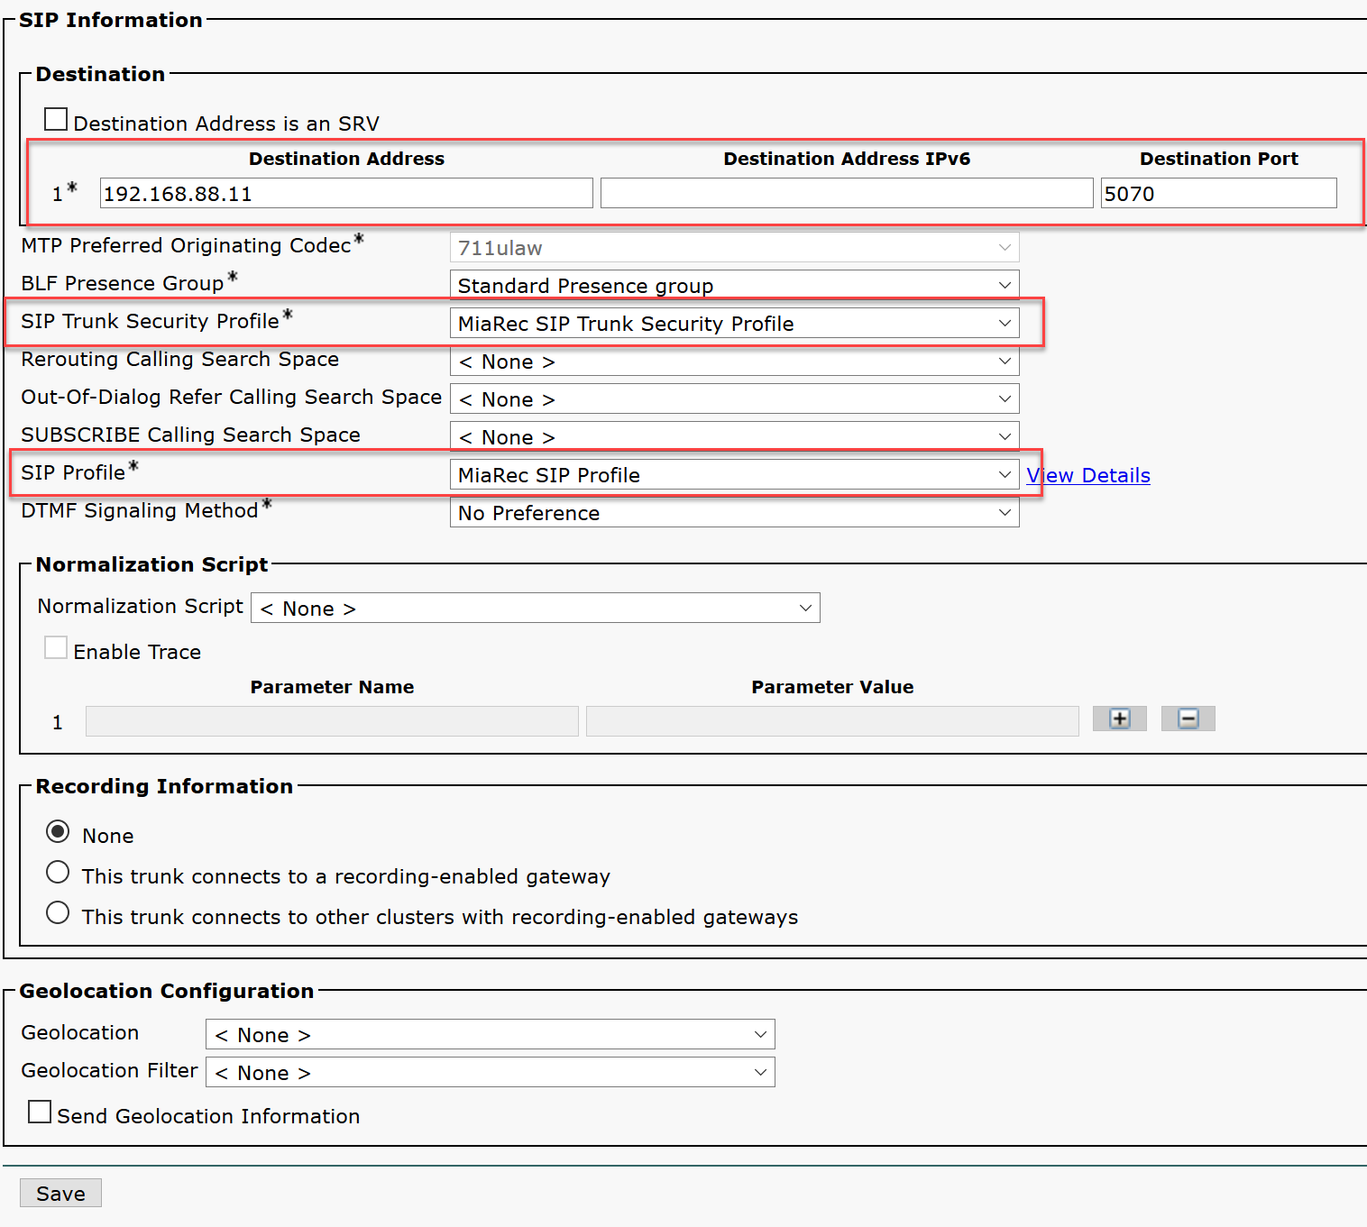
Task: Open Rerouting Calling Search Space dropdown
Action: (734, 361)
